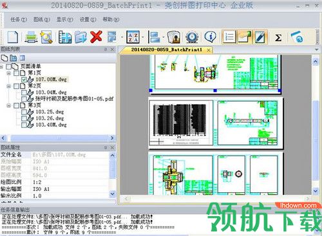Image resolution: width=322 pixels, height=236 pixels.
Task: Click the A-Z sort icon
Action: [133, 37]
